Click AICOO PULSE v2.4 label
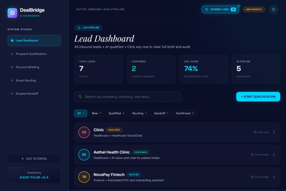This screenshot has width=286, height=191. [x=34, y=177]
